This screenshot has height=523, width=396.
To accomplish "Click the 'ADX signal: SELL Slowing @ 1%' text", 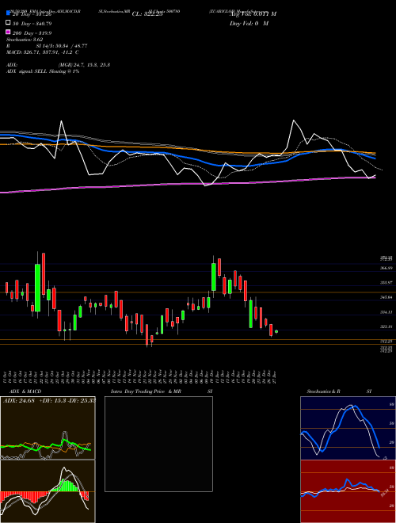I will (x=43, y=71).
